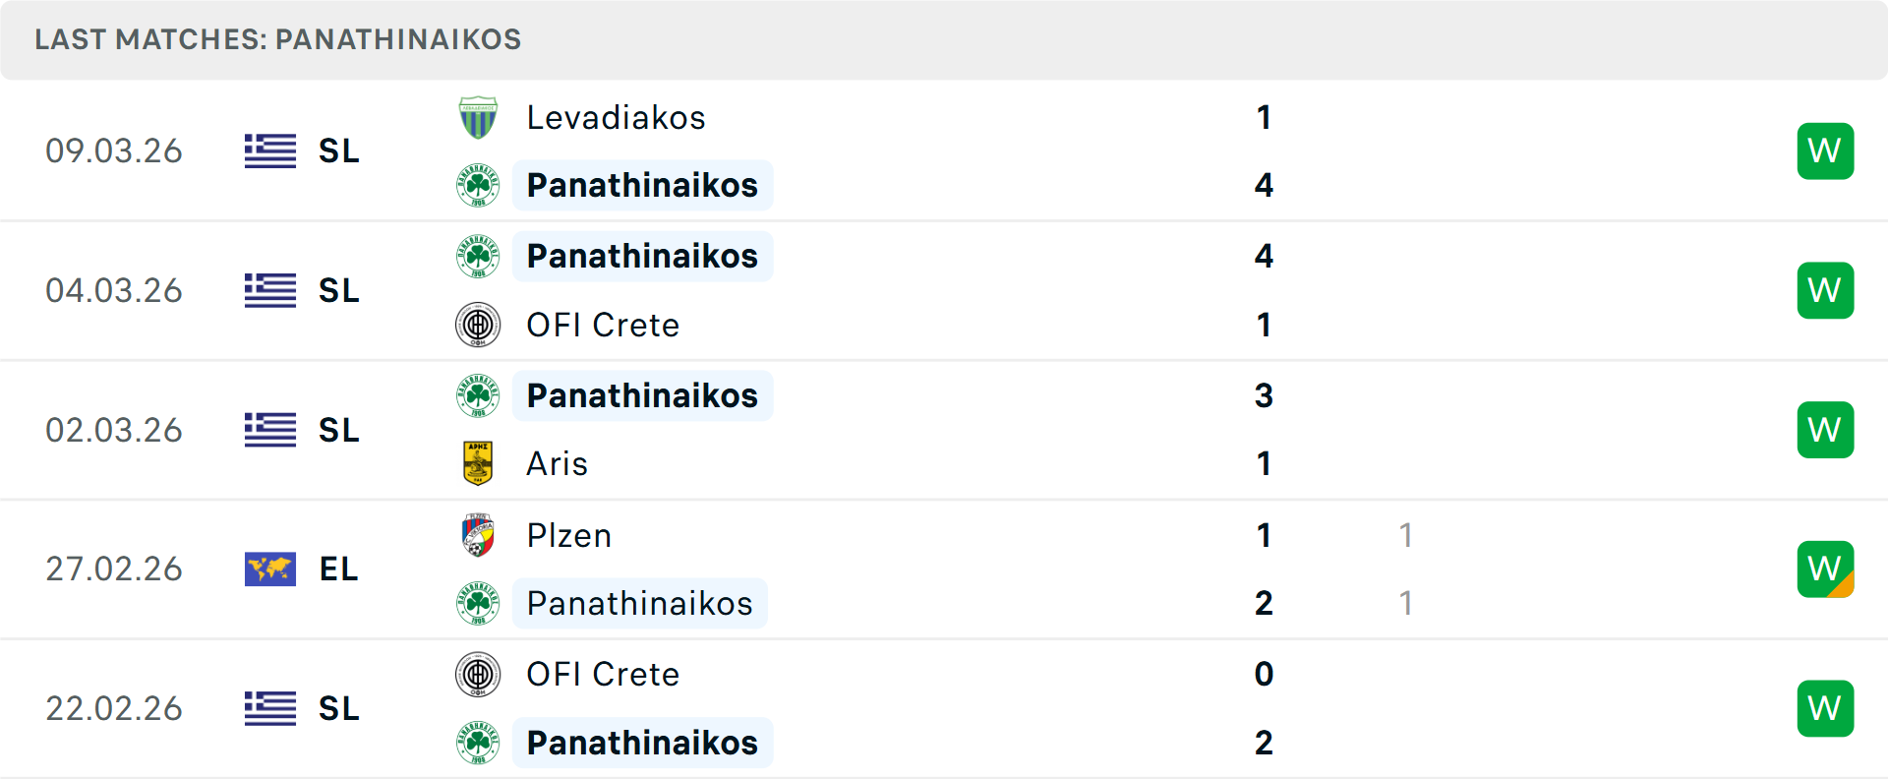Image resolution: width=1888 pixels, height=779 pixels.
Task: Select the Panathinaikos logo in the top match
Action: coord(478,185)
